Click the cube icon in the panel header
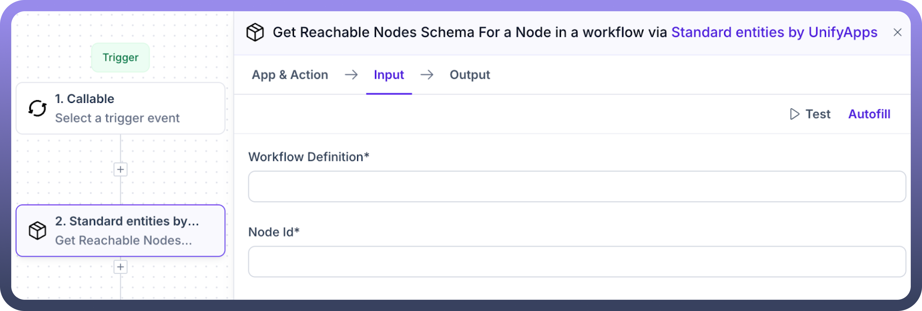922x311 pixels. 255,32
